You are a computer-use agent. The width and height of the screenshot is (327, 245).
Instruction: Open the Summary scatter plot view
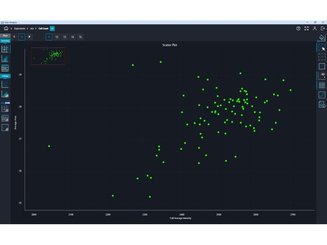tap(5, 49)
